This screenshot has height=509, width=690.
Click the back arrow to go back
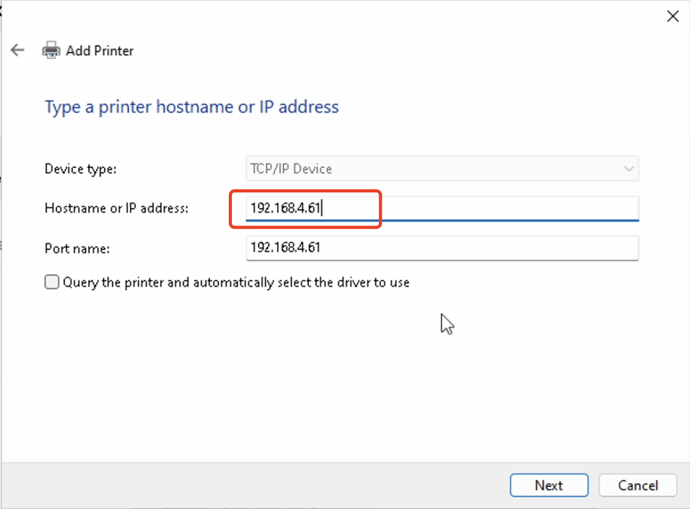click(x=17, y=50)
